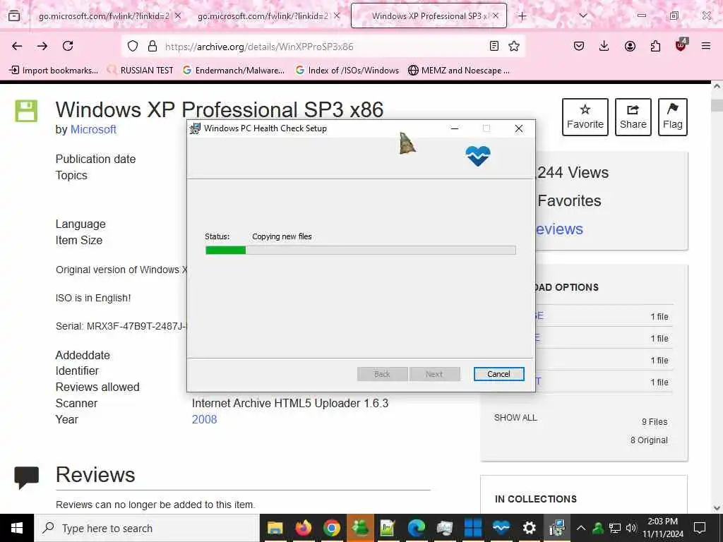Open a new tab with the plus button
The height and width of the screenshot is (542, 723).
click(x=522, y=16)
